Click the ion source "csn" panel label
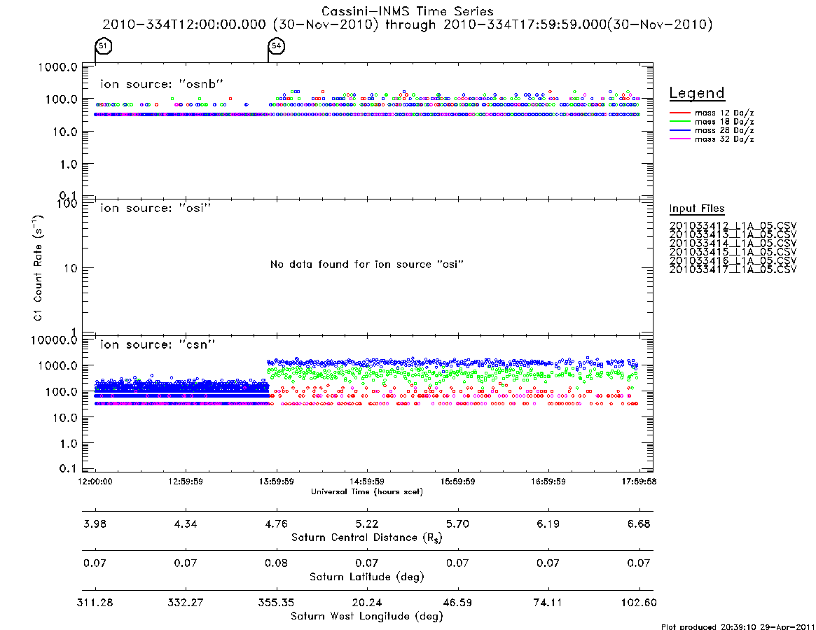The height and width of the screenshot is (630, 816). (158, 344)
